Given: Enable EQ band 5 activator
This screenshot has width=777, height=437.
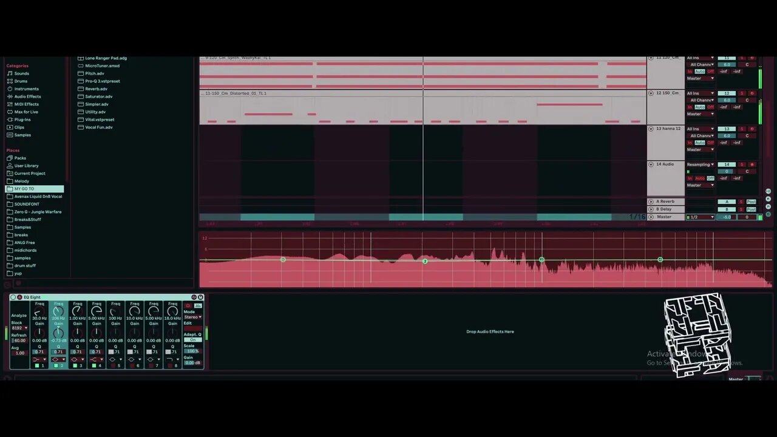Looking at the screenshot, I should tap(113, 365).
